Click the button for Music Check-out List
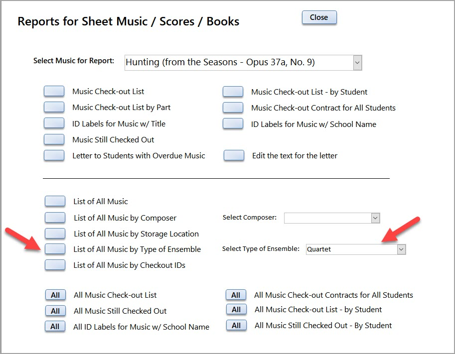The height and width of the screenshot is (354, 455). click(54, 92)
